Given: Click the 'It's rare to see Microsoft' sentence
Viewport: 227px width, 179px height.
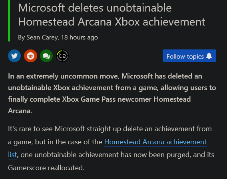Looking at the screenshot, I should [x=46, y=129].
